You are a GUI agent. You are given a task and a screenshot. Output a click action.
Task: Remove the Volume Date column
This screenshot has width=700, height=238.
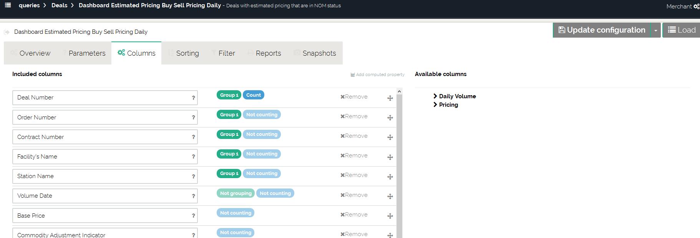pos(354,195)
